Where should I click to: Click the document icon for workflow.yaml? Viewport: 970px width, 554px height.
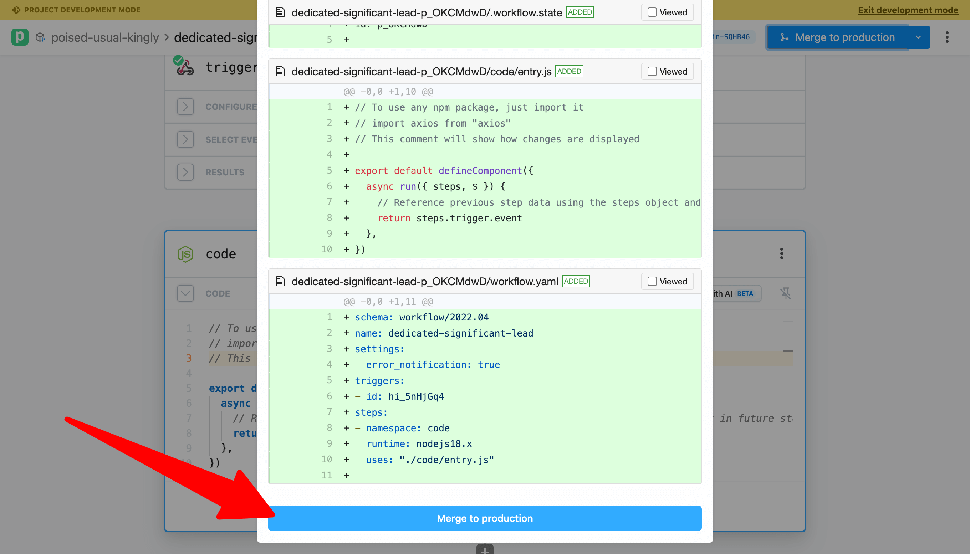pyautogui.click(x=280, y=281)
